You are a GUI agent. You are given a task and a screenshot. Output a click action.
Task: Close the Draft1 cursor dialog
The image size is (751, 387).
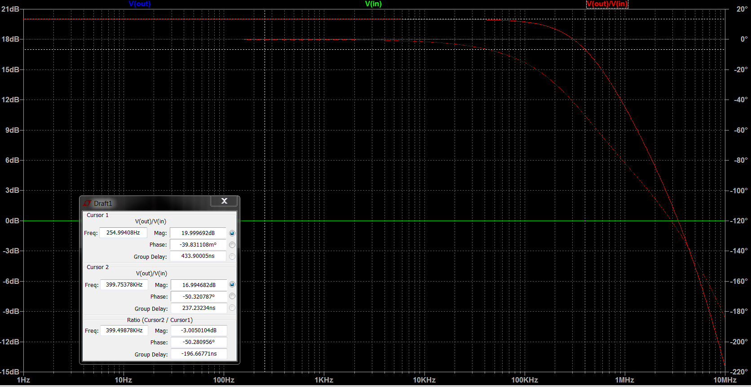(225, 201)
